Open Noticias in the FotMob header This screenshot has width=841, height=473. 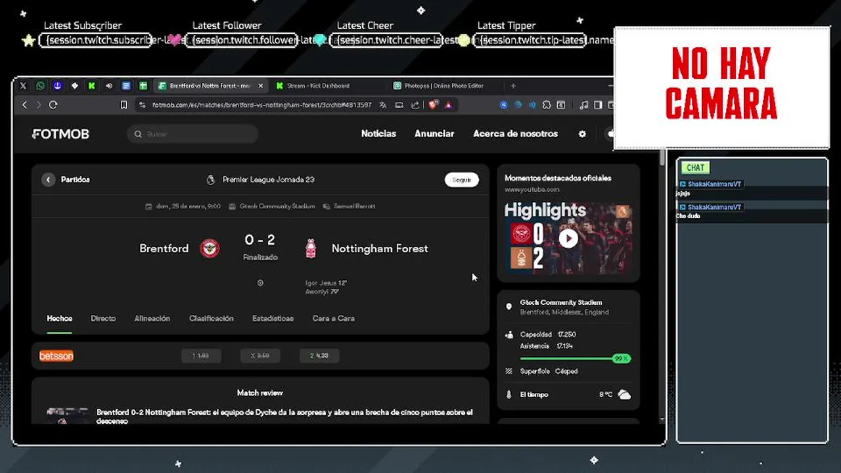(378, 133)
